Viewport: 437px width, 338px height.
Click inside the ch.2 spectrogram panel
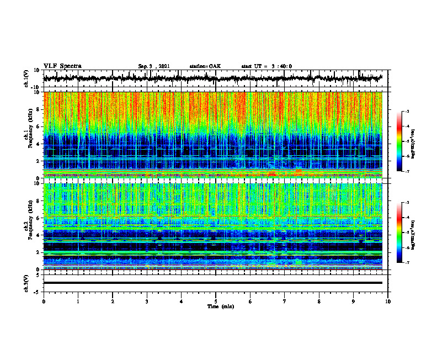[x=212, y=226]
